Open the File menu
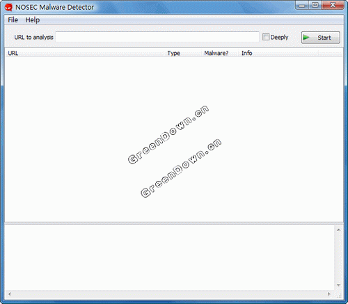This screenshot has width=348, height=304. (13, 20)
